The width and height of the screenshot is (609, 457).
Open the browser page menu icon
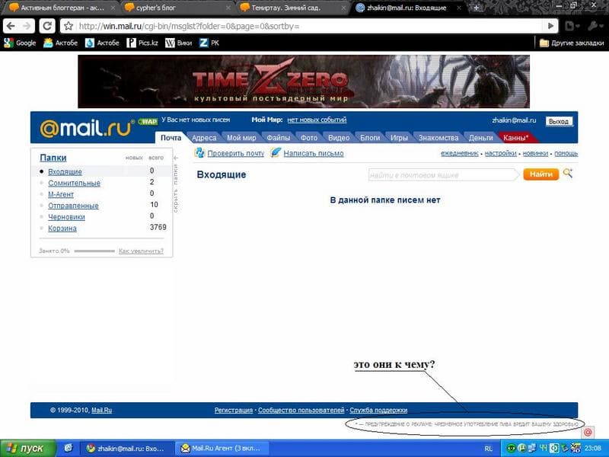[x=572, y=26]
